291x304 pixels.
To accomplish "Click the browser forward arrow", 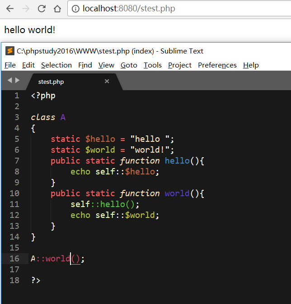I will pos(26,9).
